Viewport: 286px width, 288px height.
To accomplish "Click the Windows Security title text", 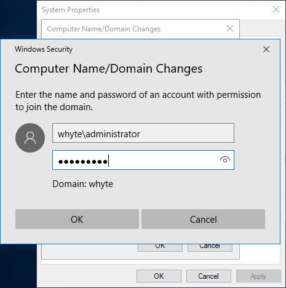I will tap(44, 49).
